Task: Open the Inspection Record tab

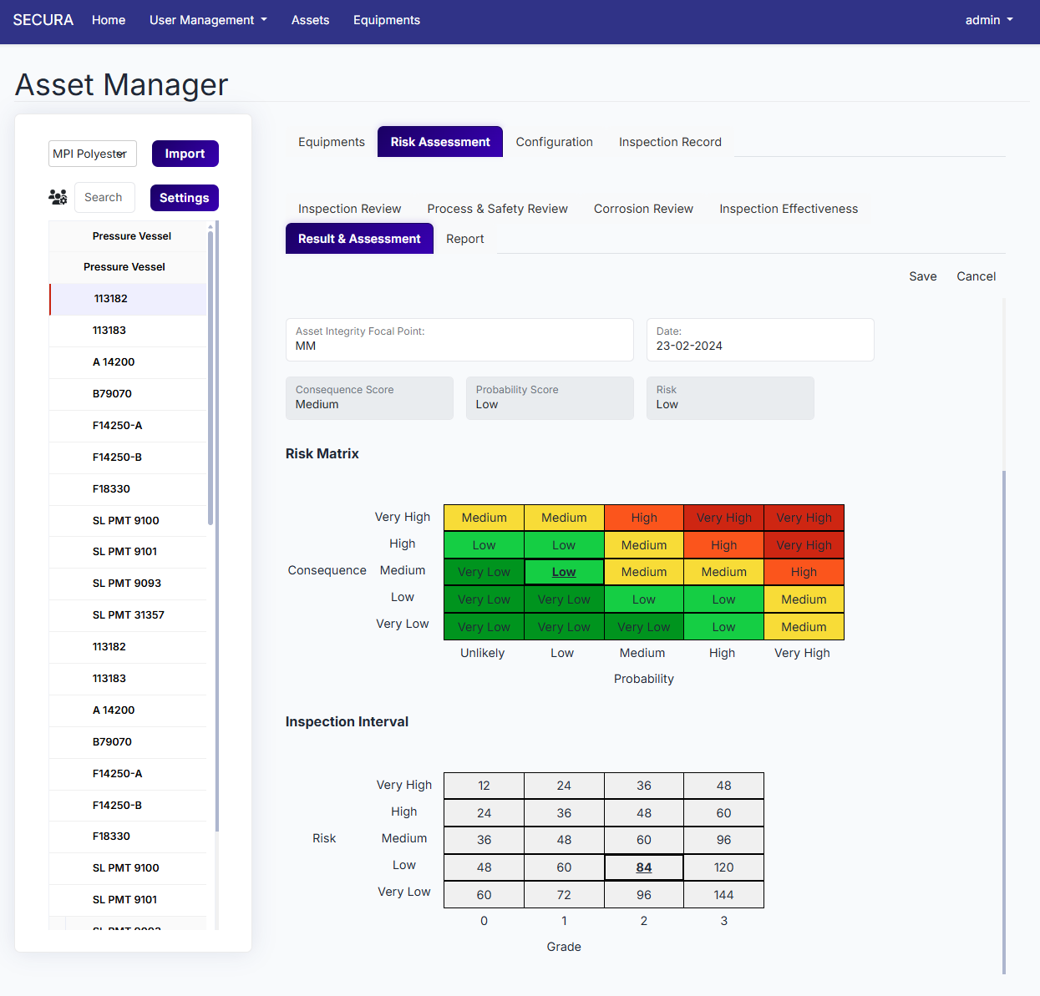Action: coord(670,142)
